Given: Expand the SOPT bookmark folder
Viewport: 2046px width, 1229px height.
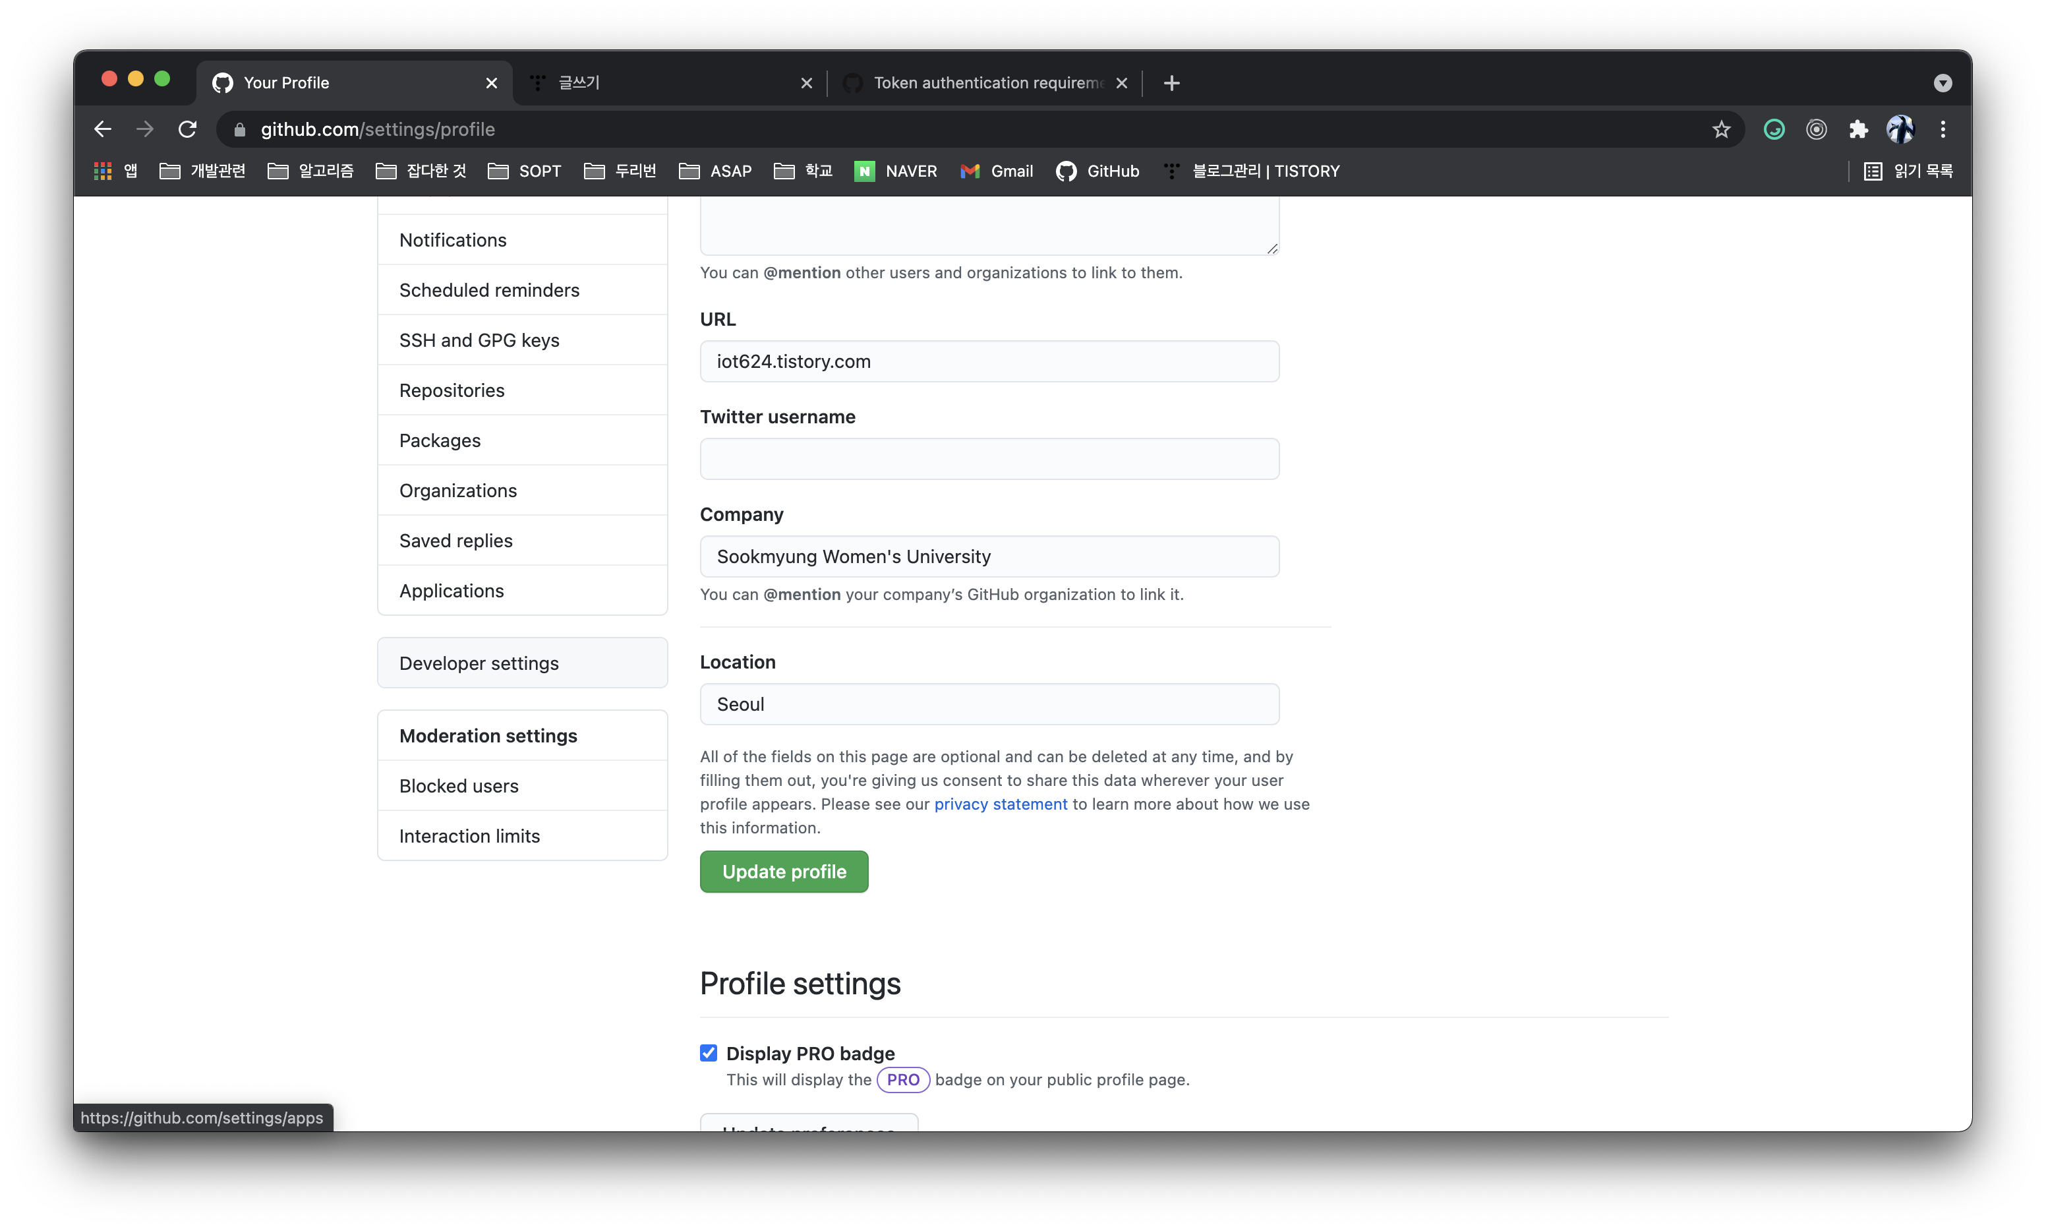Looking at the screenshot, I should (x=525, y=171).
